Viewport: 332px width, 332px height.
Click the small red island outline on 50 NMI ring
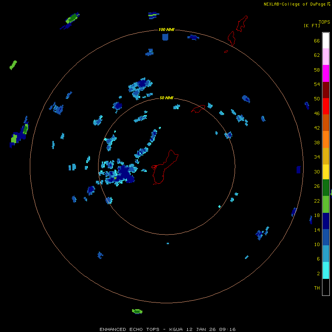pyautogui.click(x=198, y=108)
